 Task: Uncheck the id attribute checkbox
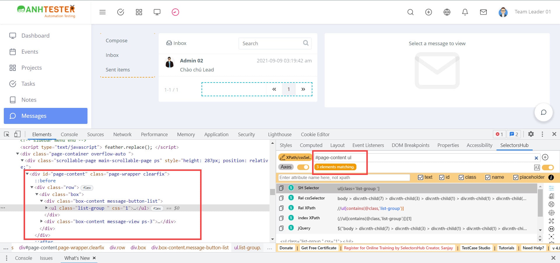click(x=442, y=177)
